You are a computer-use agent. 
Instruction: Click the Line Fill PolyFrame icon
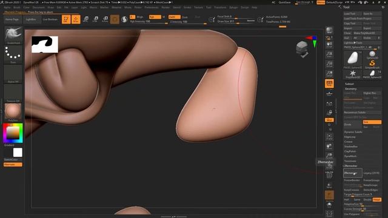(x=329, y=175)
